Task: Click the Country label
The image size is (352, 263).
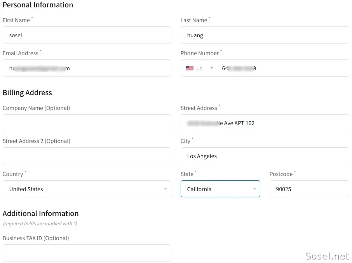Action: 14,174
